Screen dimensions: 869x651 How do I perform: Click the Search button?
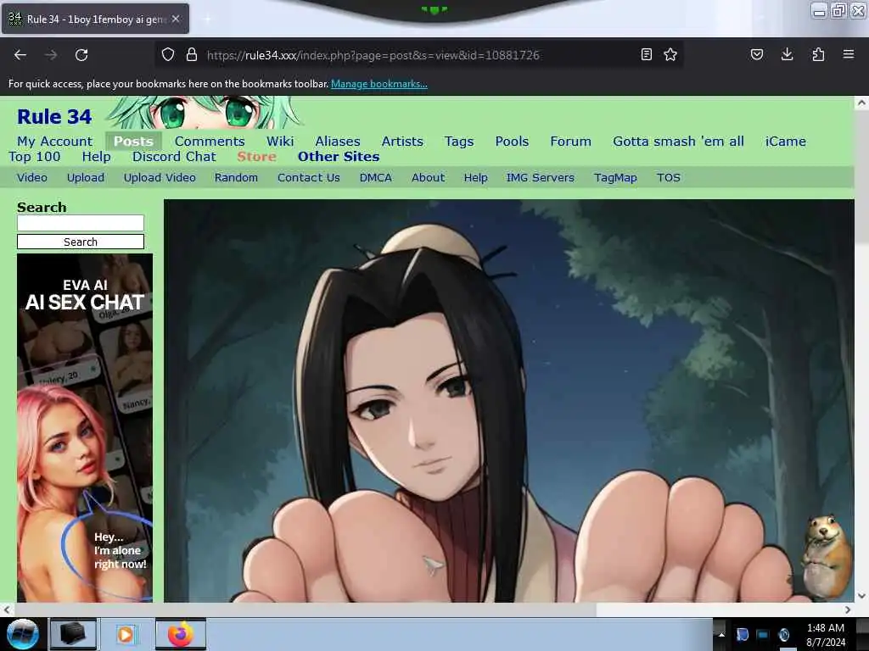click(x=81, y=242)
